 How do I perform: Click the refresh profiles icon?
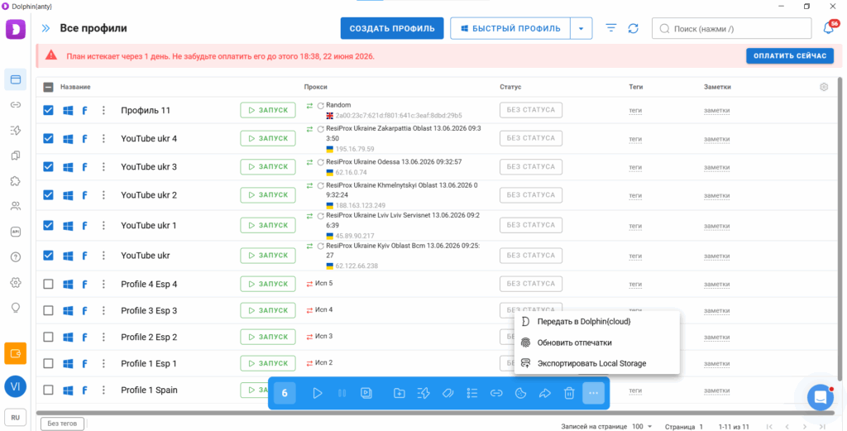click(x=633, y=29)
